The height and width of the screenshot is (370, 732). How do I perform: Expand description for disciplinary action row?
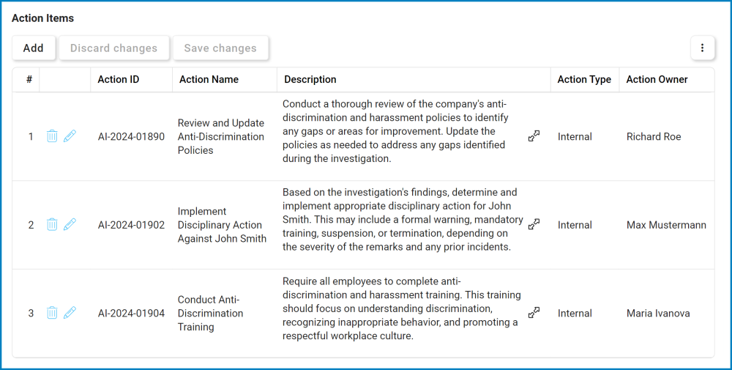point(534,224)
